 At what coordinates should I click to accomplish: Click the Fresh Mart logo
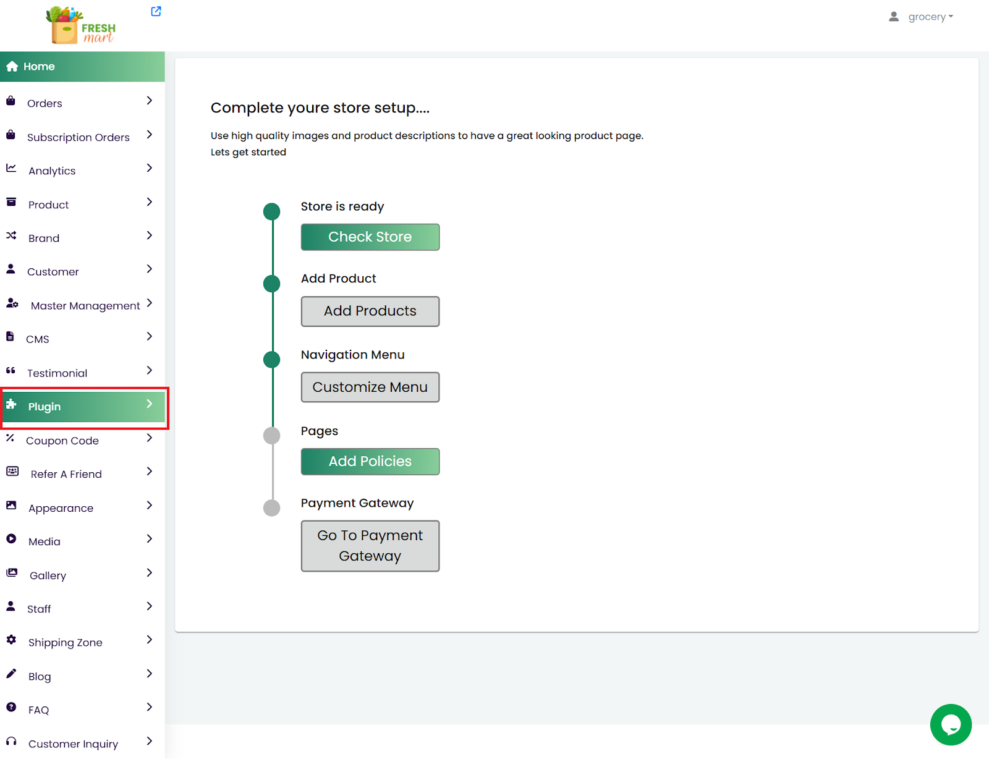point(82,26)
